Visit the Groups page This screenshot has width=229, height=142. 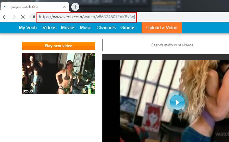pyautogui.click(x=128, y=27)
